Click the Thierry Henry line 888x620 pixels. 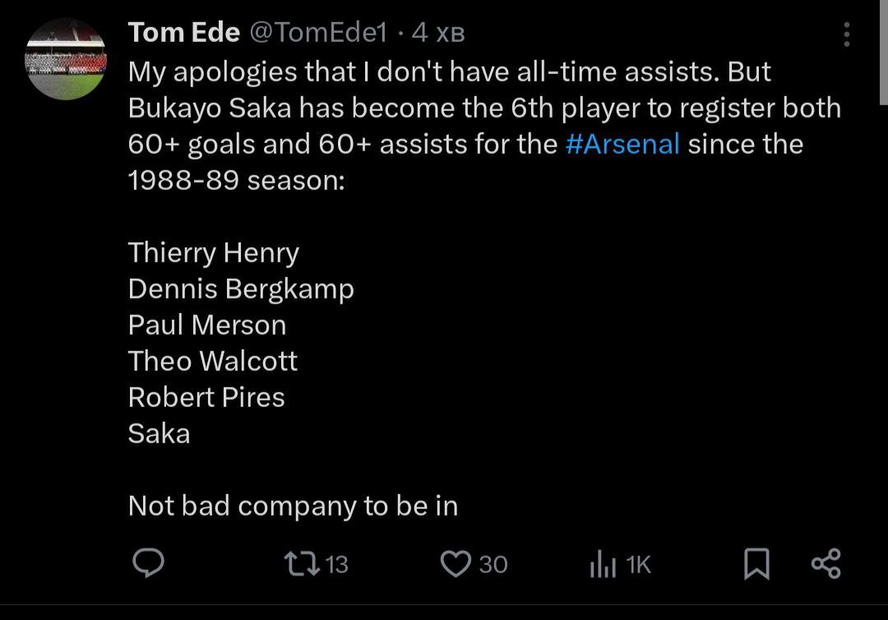[214, 252]
